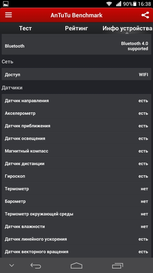This screenshot has height=273, width=153.
Task: Select the Акселерометр sensor row
Action: click(76, 113)
